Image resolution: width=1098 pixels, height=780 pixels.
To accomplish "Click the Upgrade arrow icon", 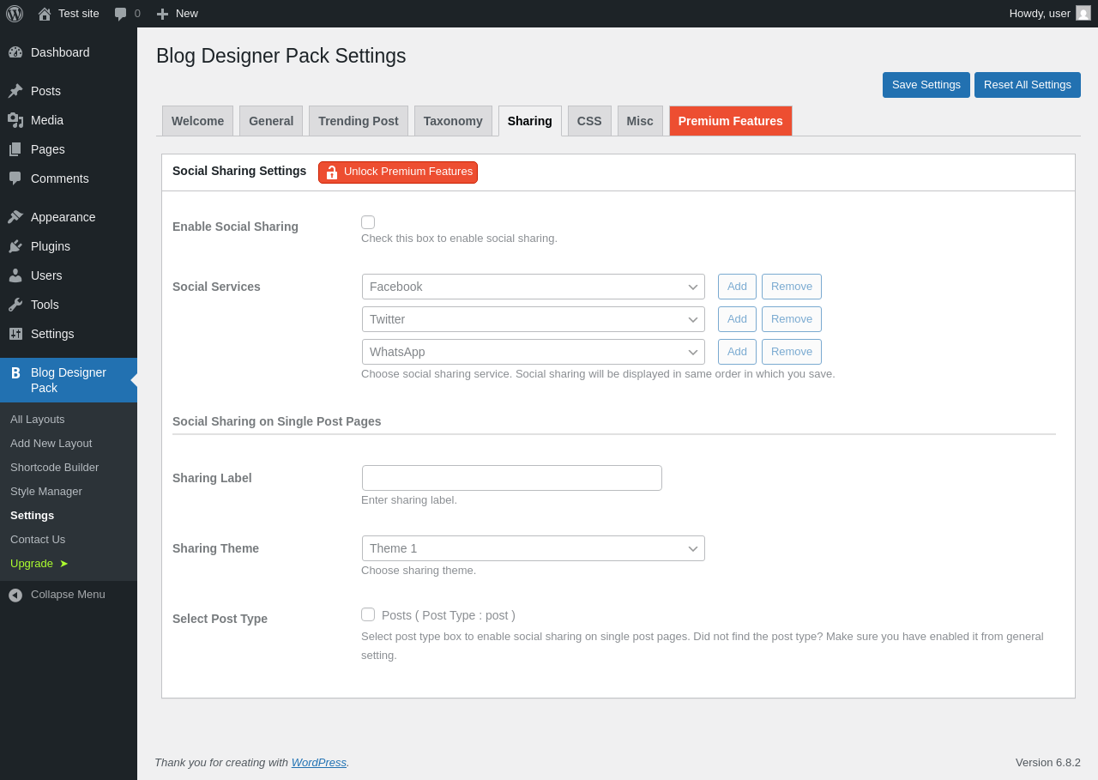I will (63, 564).
